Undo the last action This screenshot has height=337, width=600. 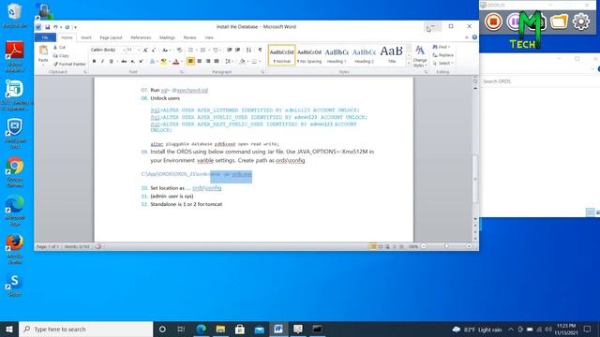pos(56,27)
